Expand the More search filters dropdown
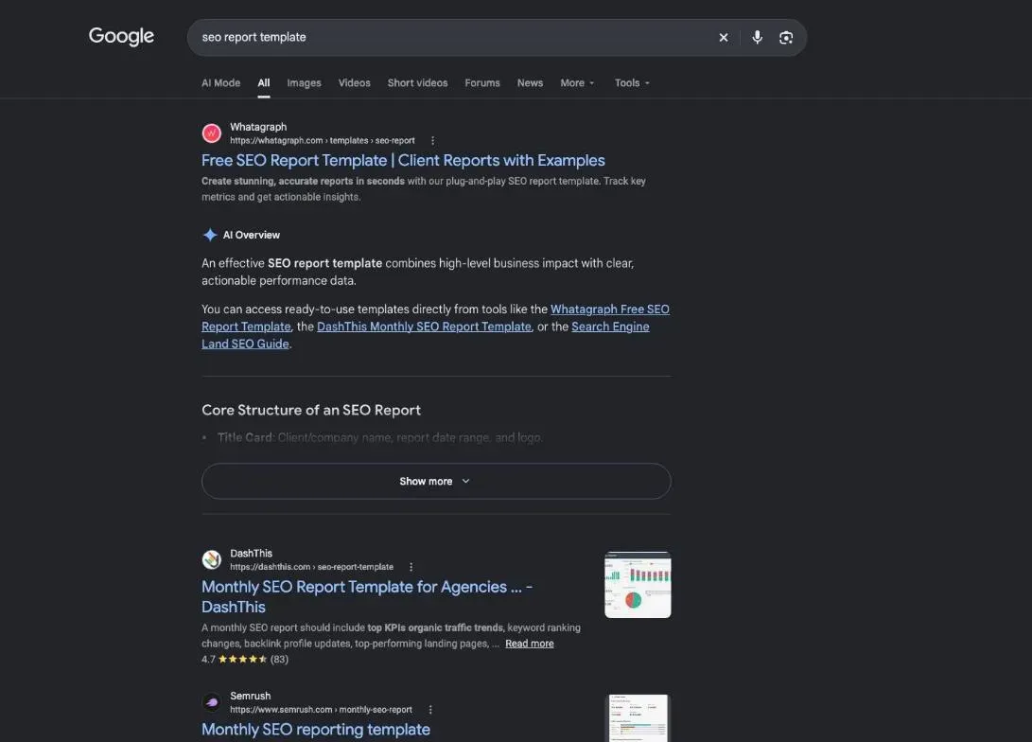 pos(577,83)
